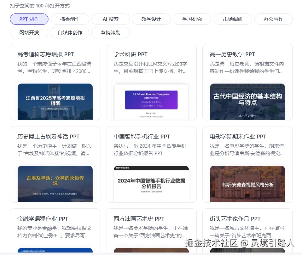Select the "学习研究" category tab

point(192,19)
